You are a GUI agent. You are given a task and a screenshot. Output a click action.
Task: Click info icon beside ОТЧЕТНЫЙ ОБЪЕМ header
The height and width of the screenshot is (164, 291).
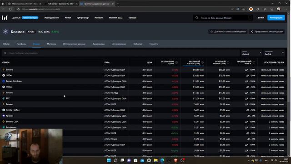228,62
